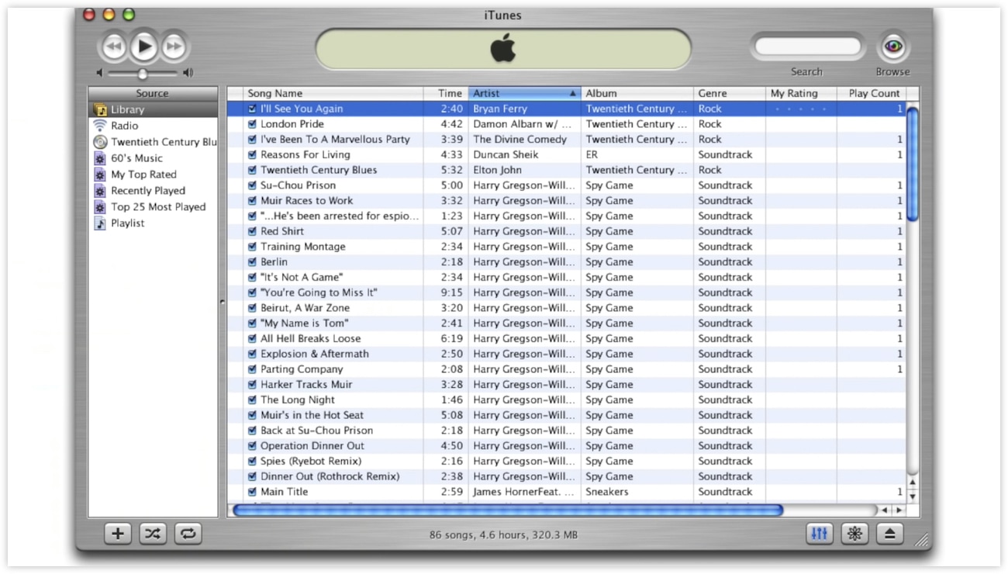Click the vertical scrollbar up arrow

click(x=913, y=483)
